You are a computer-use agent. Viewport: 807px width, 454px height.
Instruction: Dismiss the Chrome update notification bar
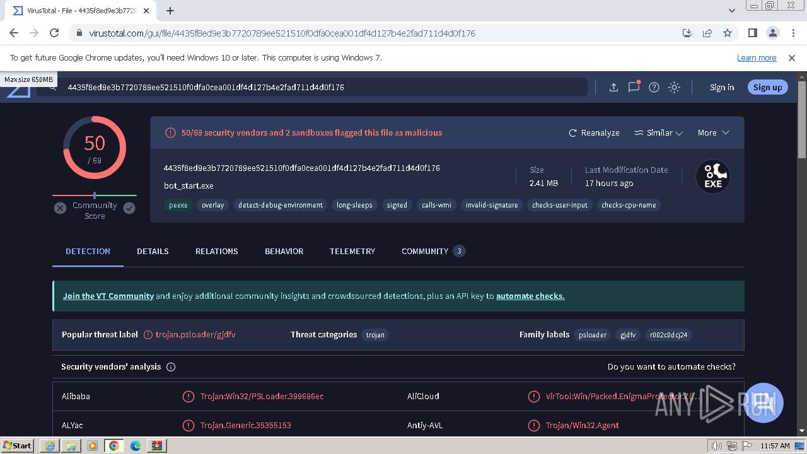click(x=792, y=58)
